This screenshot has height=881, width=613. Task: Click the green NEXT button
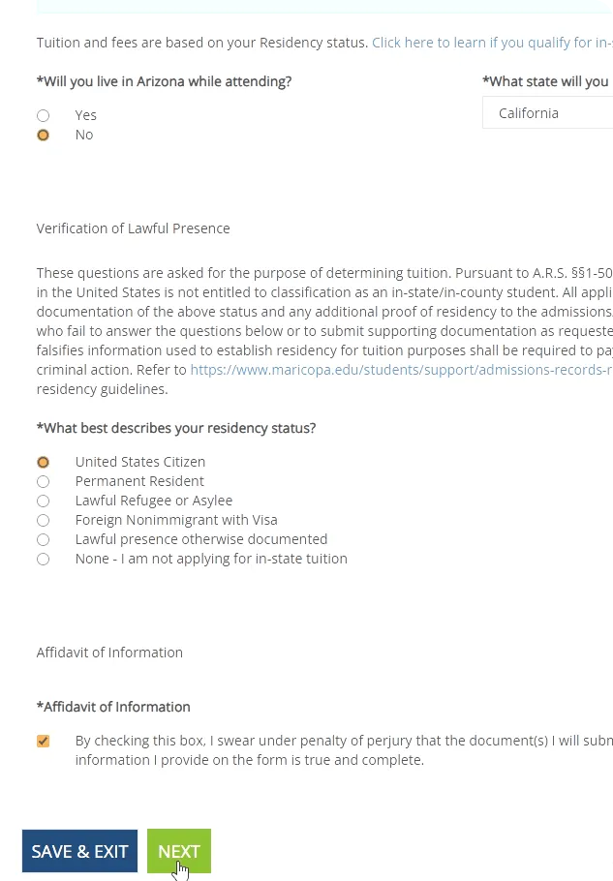coord(179,851)
